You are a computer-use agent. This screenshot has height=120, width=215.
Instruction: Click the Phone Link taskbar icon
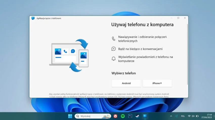[x=145, y=116]
